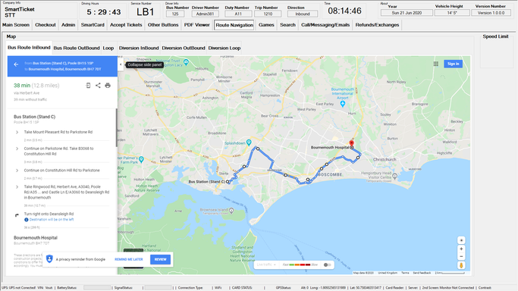
Task: Click the print directions icon
Action: point(108,86)
